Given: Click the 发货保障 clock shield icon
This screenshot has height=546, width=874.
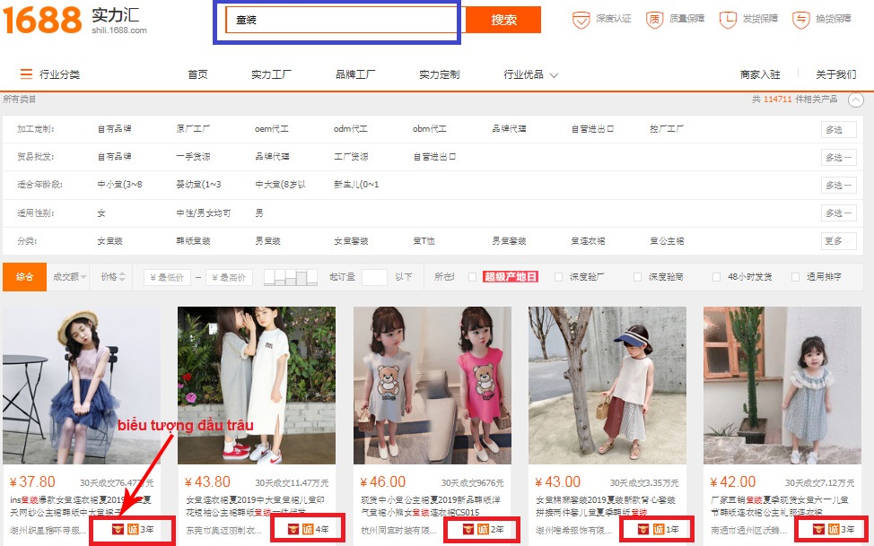Looking at the screenshot, I should coord(728,20).
